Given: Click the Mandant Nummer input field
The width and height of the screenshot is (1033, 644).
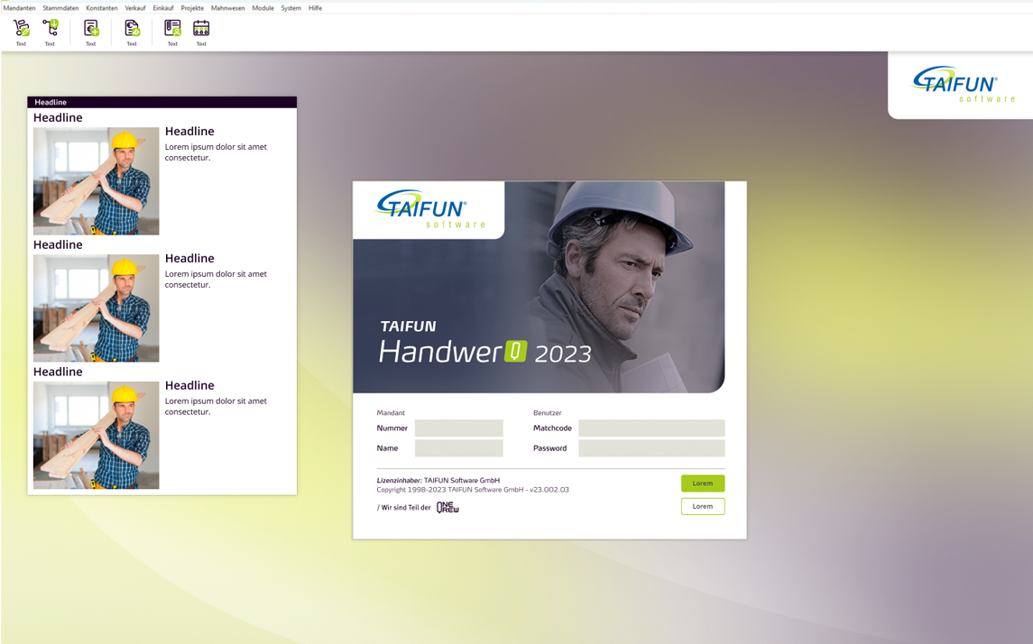Looking at the screenshot, I should coord(458,428).
